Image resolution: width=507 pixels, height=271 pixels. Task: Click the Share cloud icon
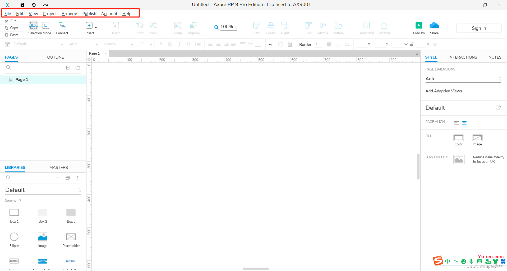(x=434, y=25)
